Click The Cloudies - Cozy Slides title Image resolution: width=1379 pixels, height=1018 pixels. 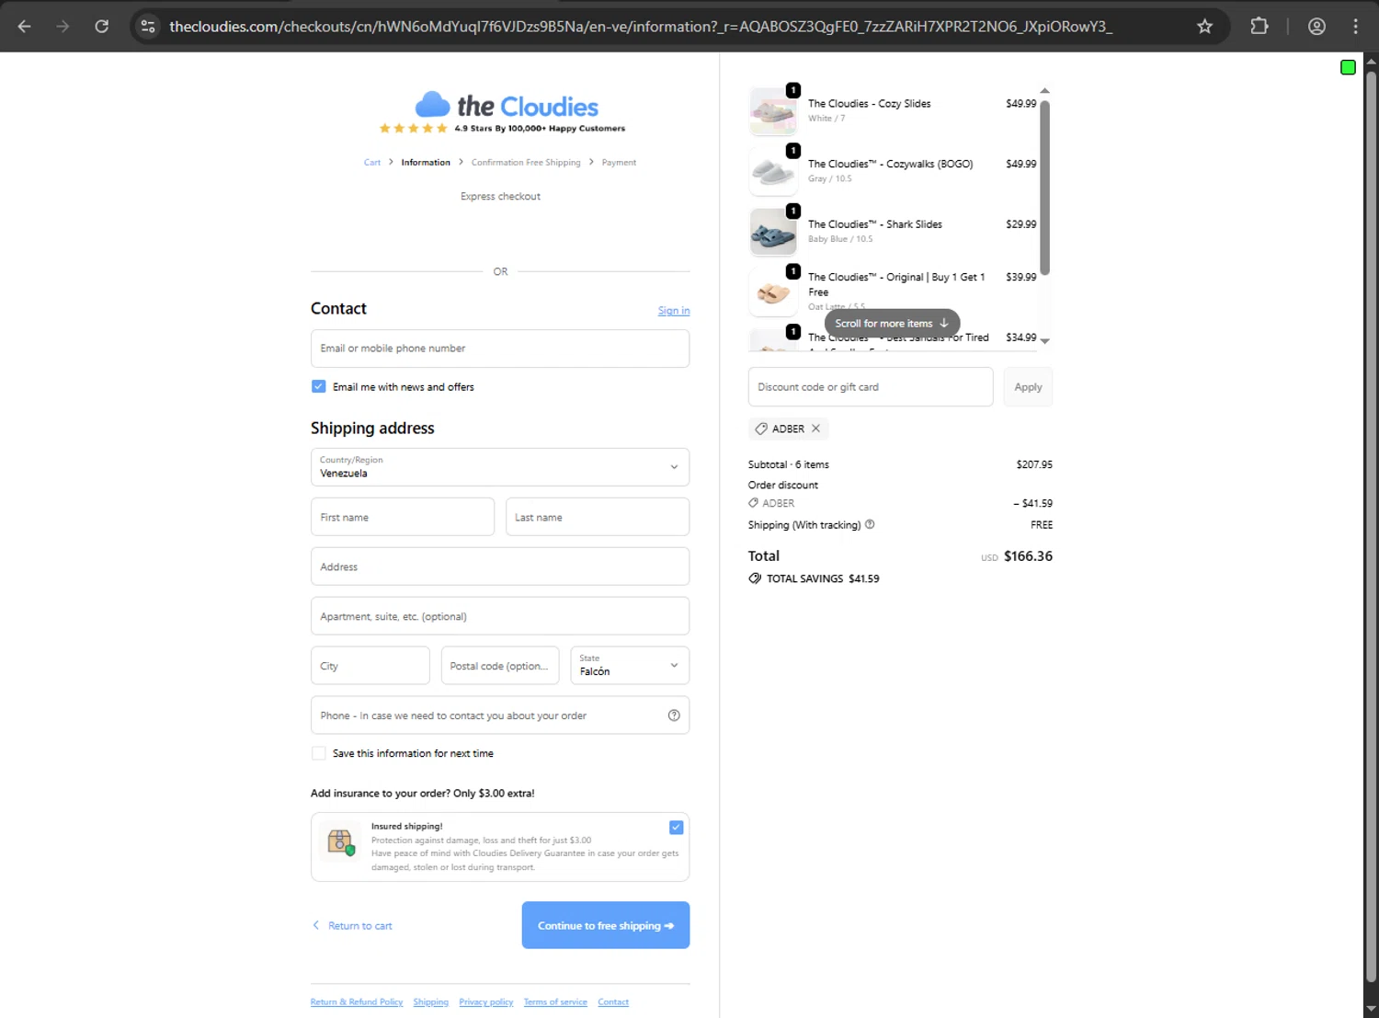[869, 104]
